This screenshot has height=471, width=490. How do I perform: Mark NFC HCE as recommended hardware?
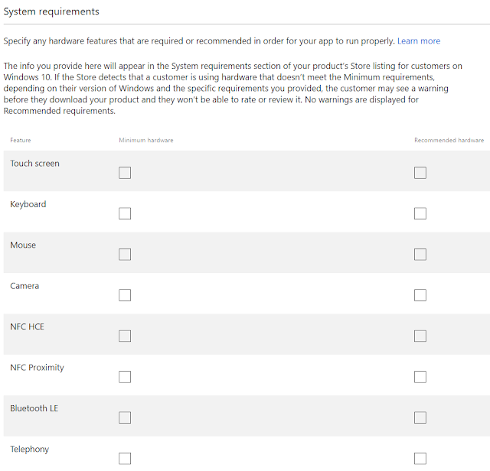(420, 336)
